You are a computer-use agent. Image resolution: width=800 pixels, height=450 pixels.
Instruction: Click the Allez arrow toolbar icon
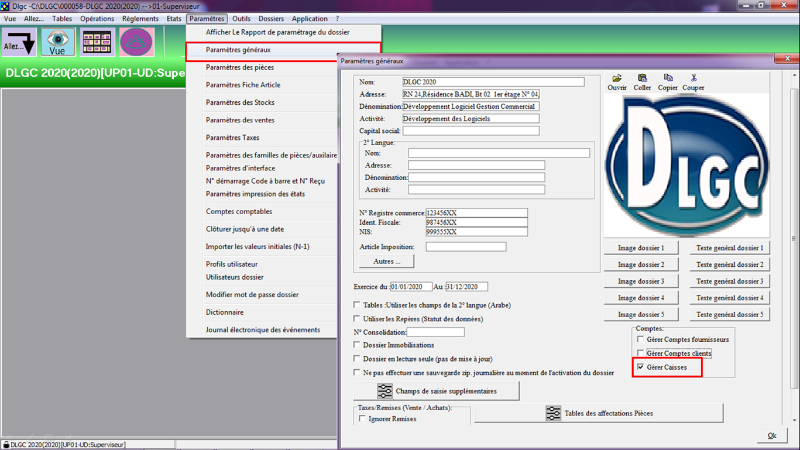pyautogui.click(x=19, y=43)
